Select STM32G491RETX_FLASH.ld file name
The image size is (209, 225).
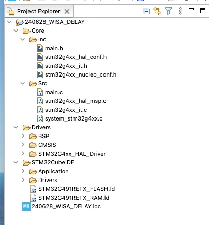[77, 189]
